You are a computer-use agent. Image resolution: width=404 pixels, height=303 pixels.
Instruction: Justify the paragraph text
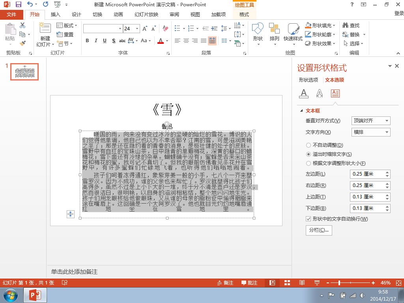tap(204, 41)
